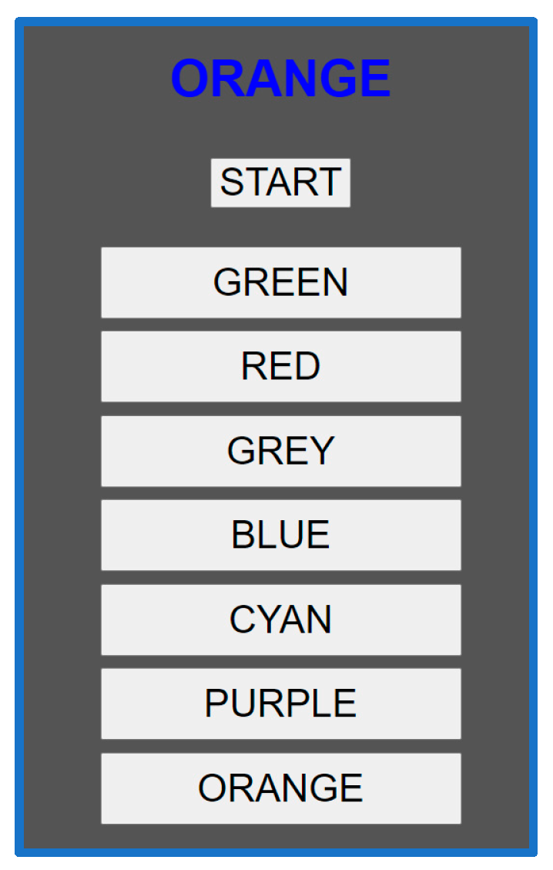
Task: Hit the PURPLE option above ORANGE
Action: (x=280, y=704)
